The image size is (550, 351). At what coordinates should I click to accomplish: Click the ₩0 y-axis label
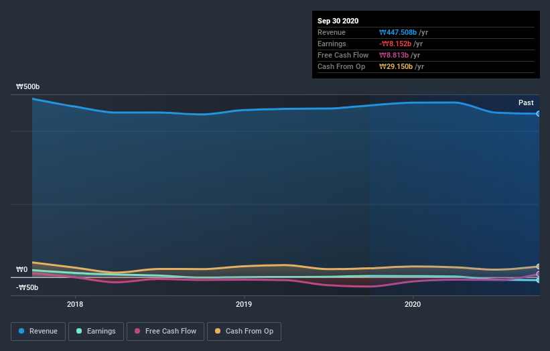tap(21, 270)
